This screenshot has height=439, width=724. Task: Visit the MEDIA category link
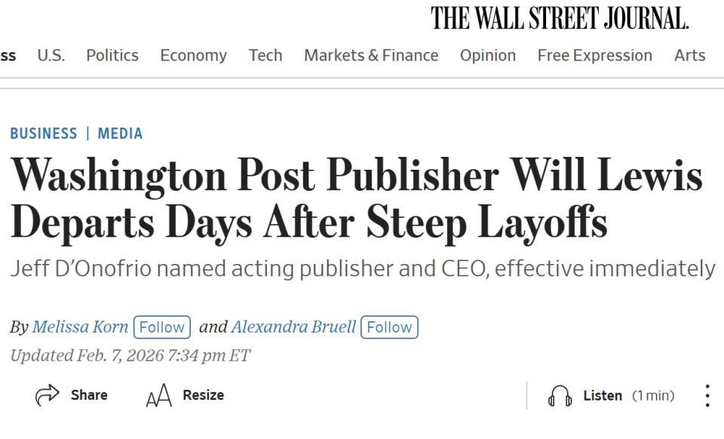click(121, 133)
